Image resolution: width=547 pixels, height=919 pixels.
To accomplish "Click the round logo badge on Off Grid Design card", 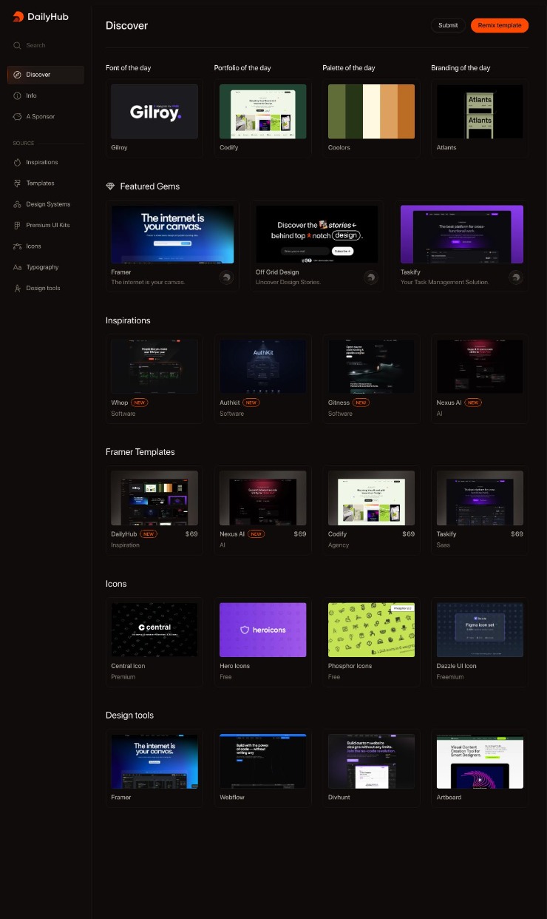I will tap(371, 277).
